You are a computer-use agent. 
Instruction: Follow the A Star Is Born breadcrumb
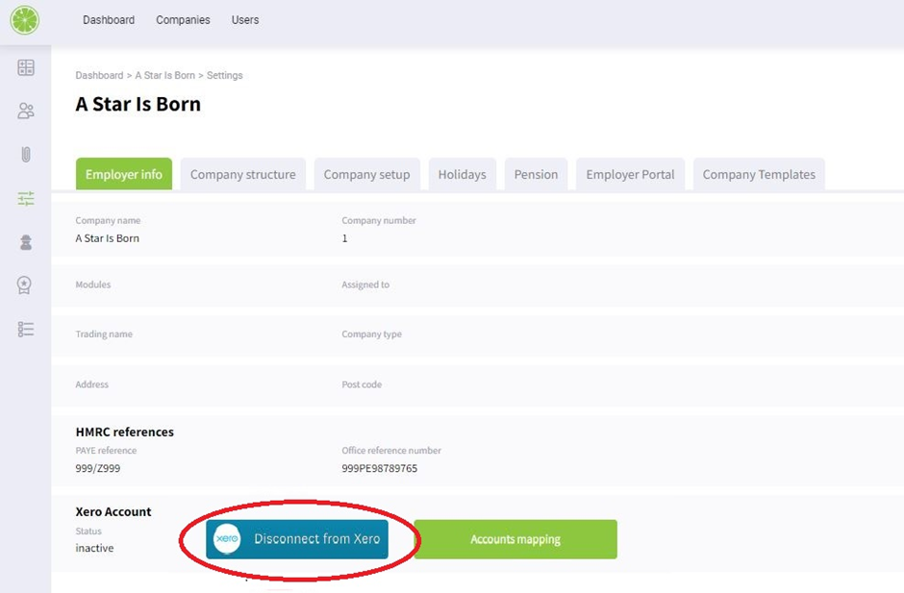pyautogui.click(x=164, y=76)
